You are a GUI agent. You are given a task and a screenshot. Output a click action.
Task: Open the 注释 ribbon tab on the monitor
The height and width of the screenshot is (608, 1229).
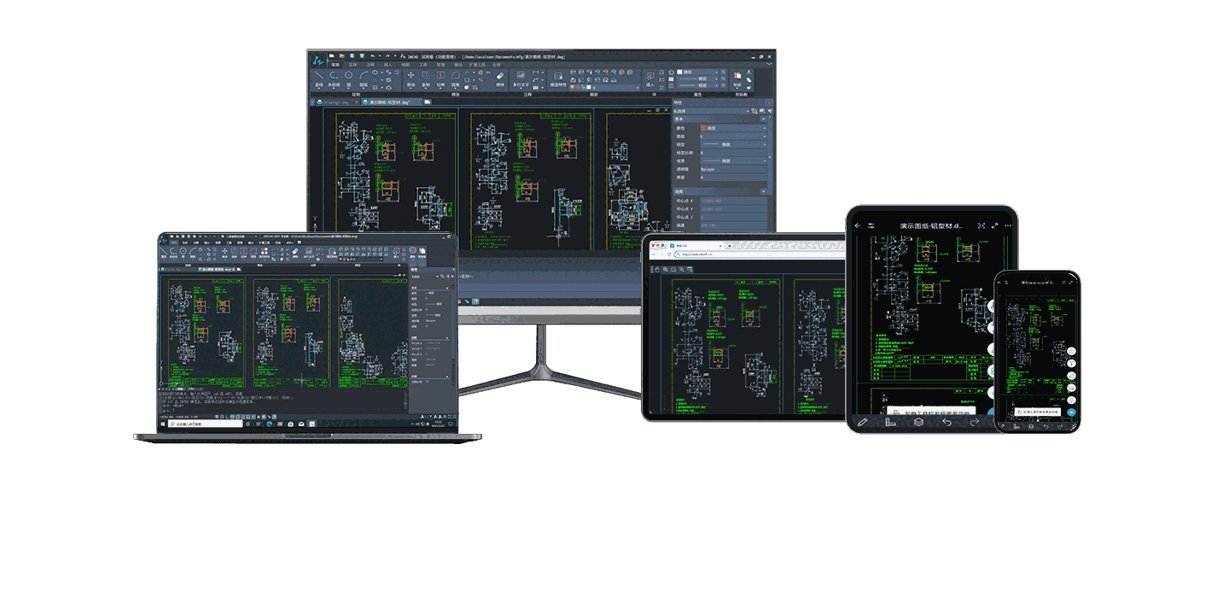pyautogui.click(x=370, y=65)
